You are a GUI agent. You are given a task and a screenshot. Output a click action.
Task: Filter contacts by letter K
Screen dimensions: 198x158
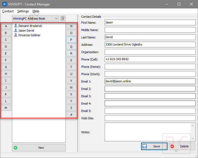coord(6,94)
